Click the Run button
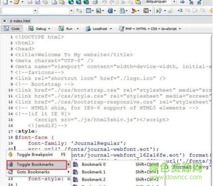Screen dimensions: 213x186 [x=65, y=29]
